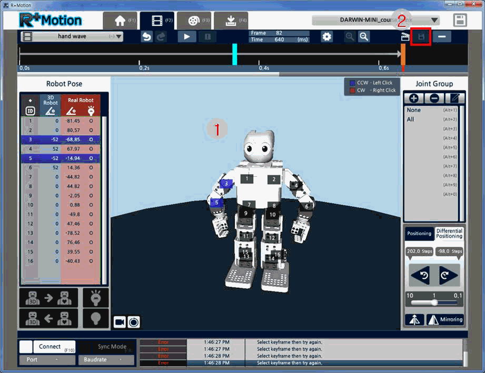Open the film reel tab (F3)
This screenshot has width=485, height=373.
[194, 21]
